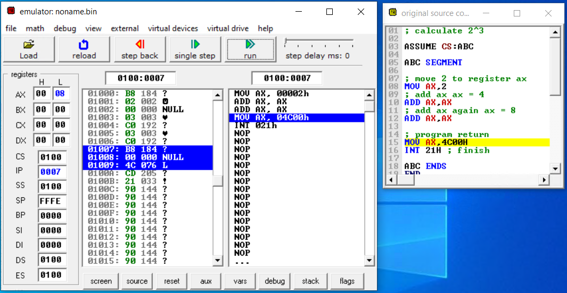This screenshot has height=293, width=567.
Task: Click disassembly list scroll down arrow
Action: tap(369, 260)
